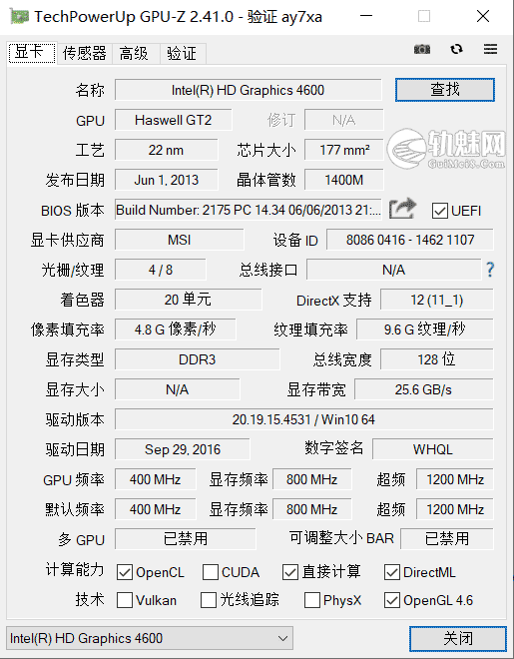Click the 4.8 G 像素/秒 fillrate value
The image size is (514, 659).
pos(175,329)
